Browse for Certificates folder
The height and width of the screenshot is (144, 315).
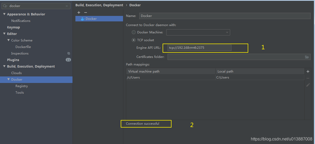(x=307, y=57)
